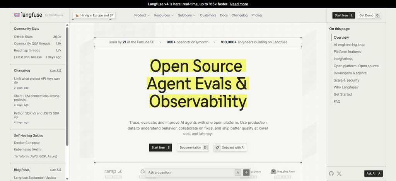
Task: Open the Docs nav item
Action: coord(224,15)
